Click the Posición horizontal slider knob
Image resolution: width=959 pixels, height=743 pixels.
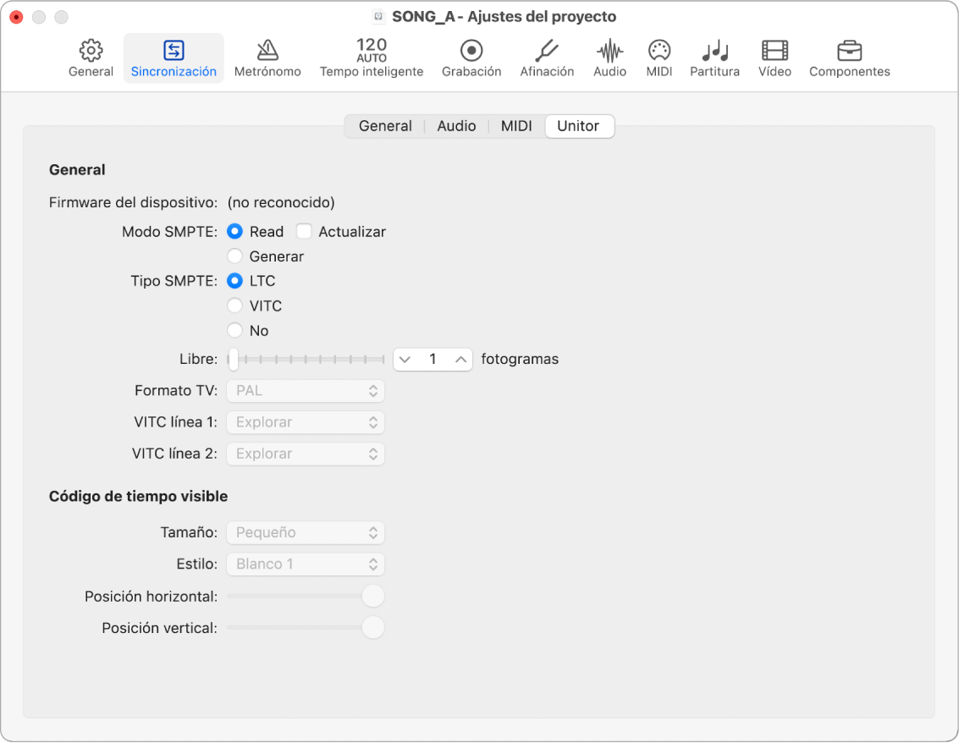click(372, 597)
